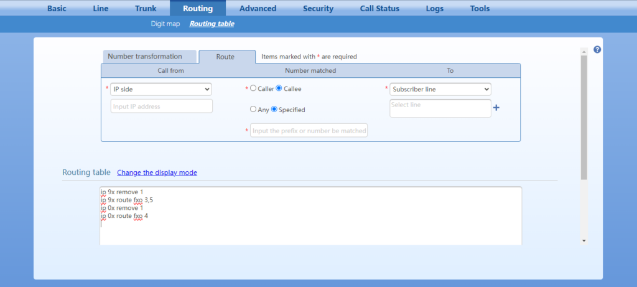Open Call Status page
This screenshot has width=637, height=287.
tap(379, 9)
